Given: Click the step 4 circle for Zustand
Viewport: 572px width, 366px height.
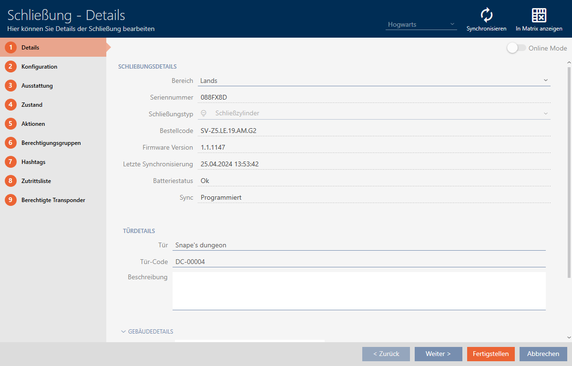Looking at the screenshot, I should coord(10,105).
